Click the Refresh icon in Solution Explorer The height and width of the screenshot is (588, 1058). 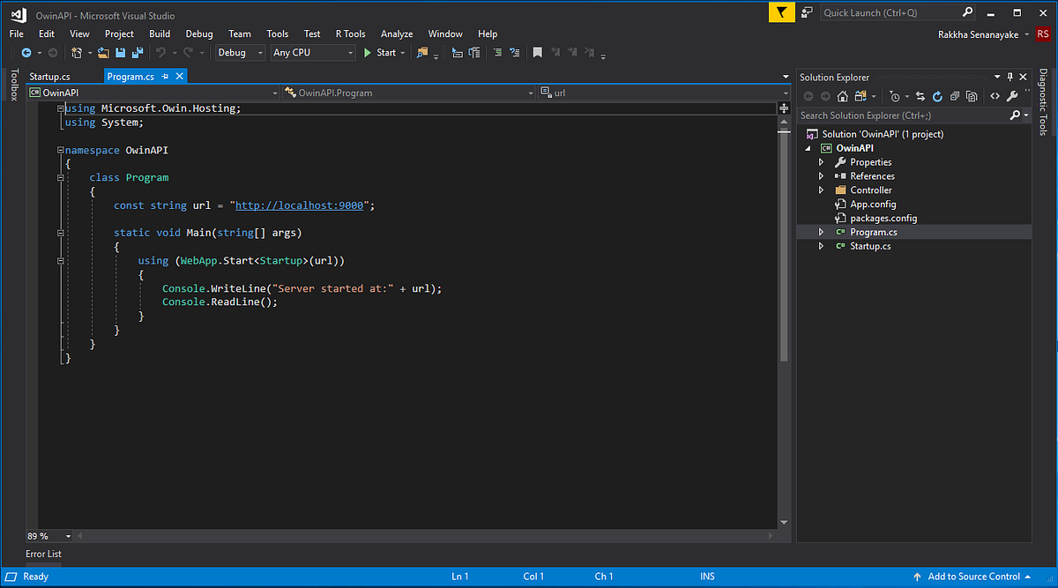tap(937, 96)
